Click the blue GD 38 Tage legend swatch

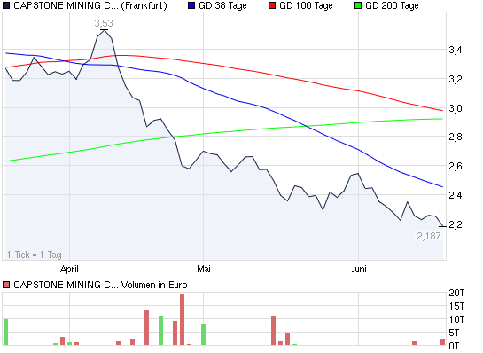click(x=191, y=5)
